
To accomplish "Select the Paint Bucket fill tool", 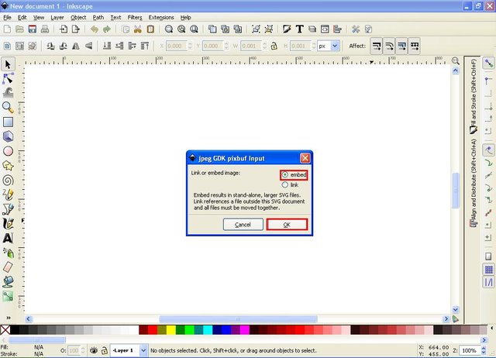I will 8,281.
